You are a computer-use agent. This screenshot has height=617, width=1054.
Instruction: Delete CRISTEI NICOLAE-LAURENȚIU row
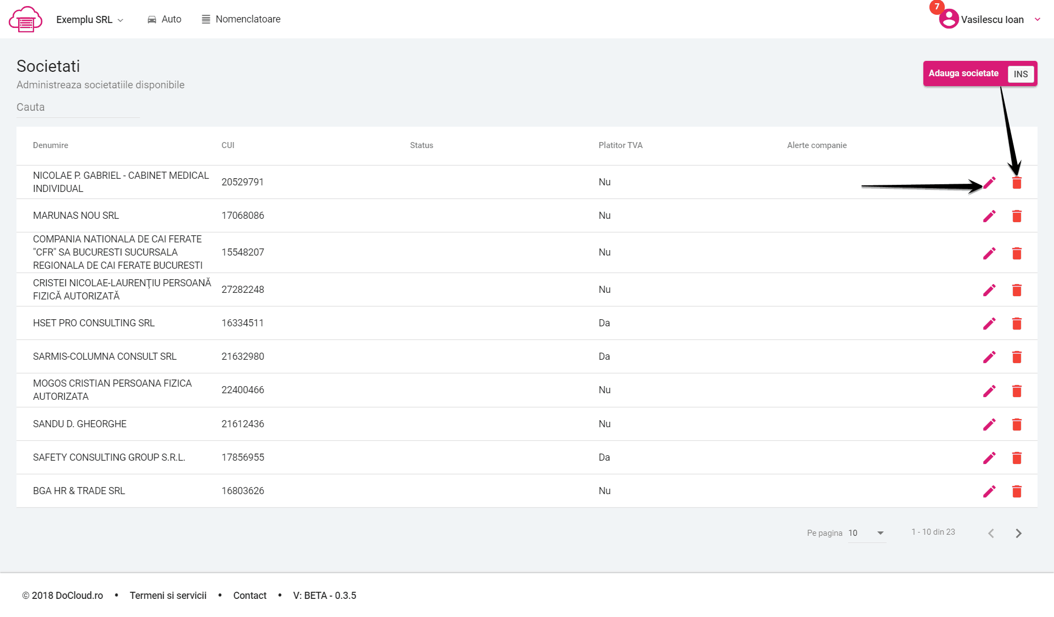pyautogui.click(x=1017, y=290)
